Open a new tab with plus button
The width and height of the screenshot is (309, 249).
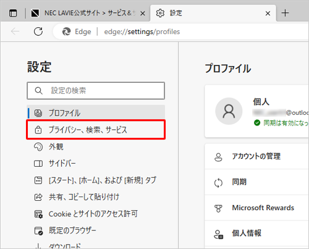click(285, 13)
